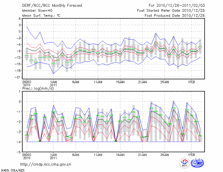The width and height of the screenshot is (223, 172).
Task: Select 21JAN on the temperature chart axis
Action: 142,82
